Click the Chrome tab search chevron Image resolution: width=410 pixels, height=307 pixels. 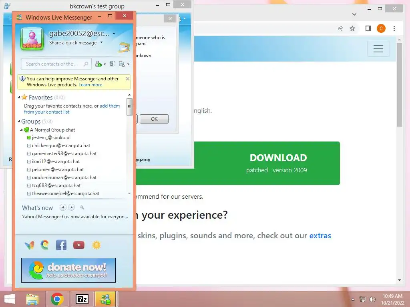(354, 14)
